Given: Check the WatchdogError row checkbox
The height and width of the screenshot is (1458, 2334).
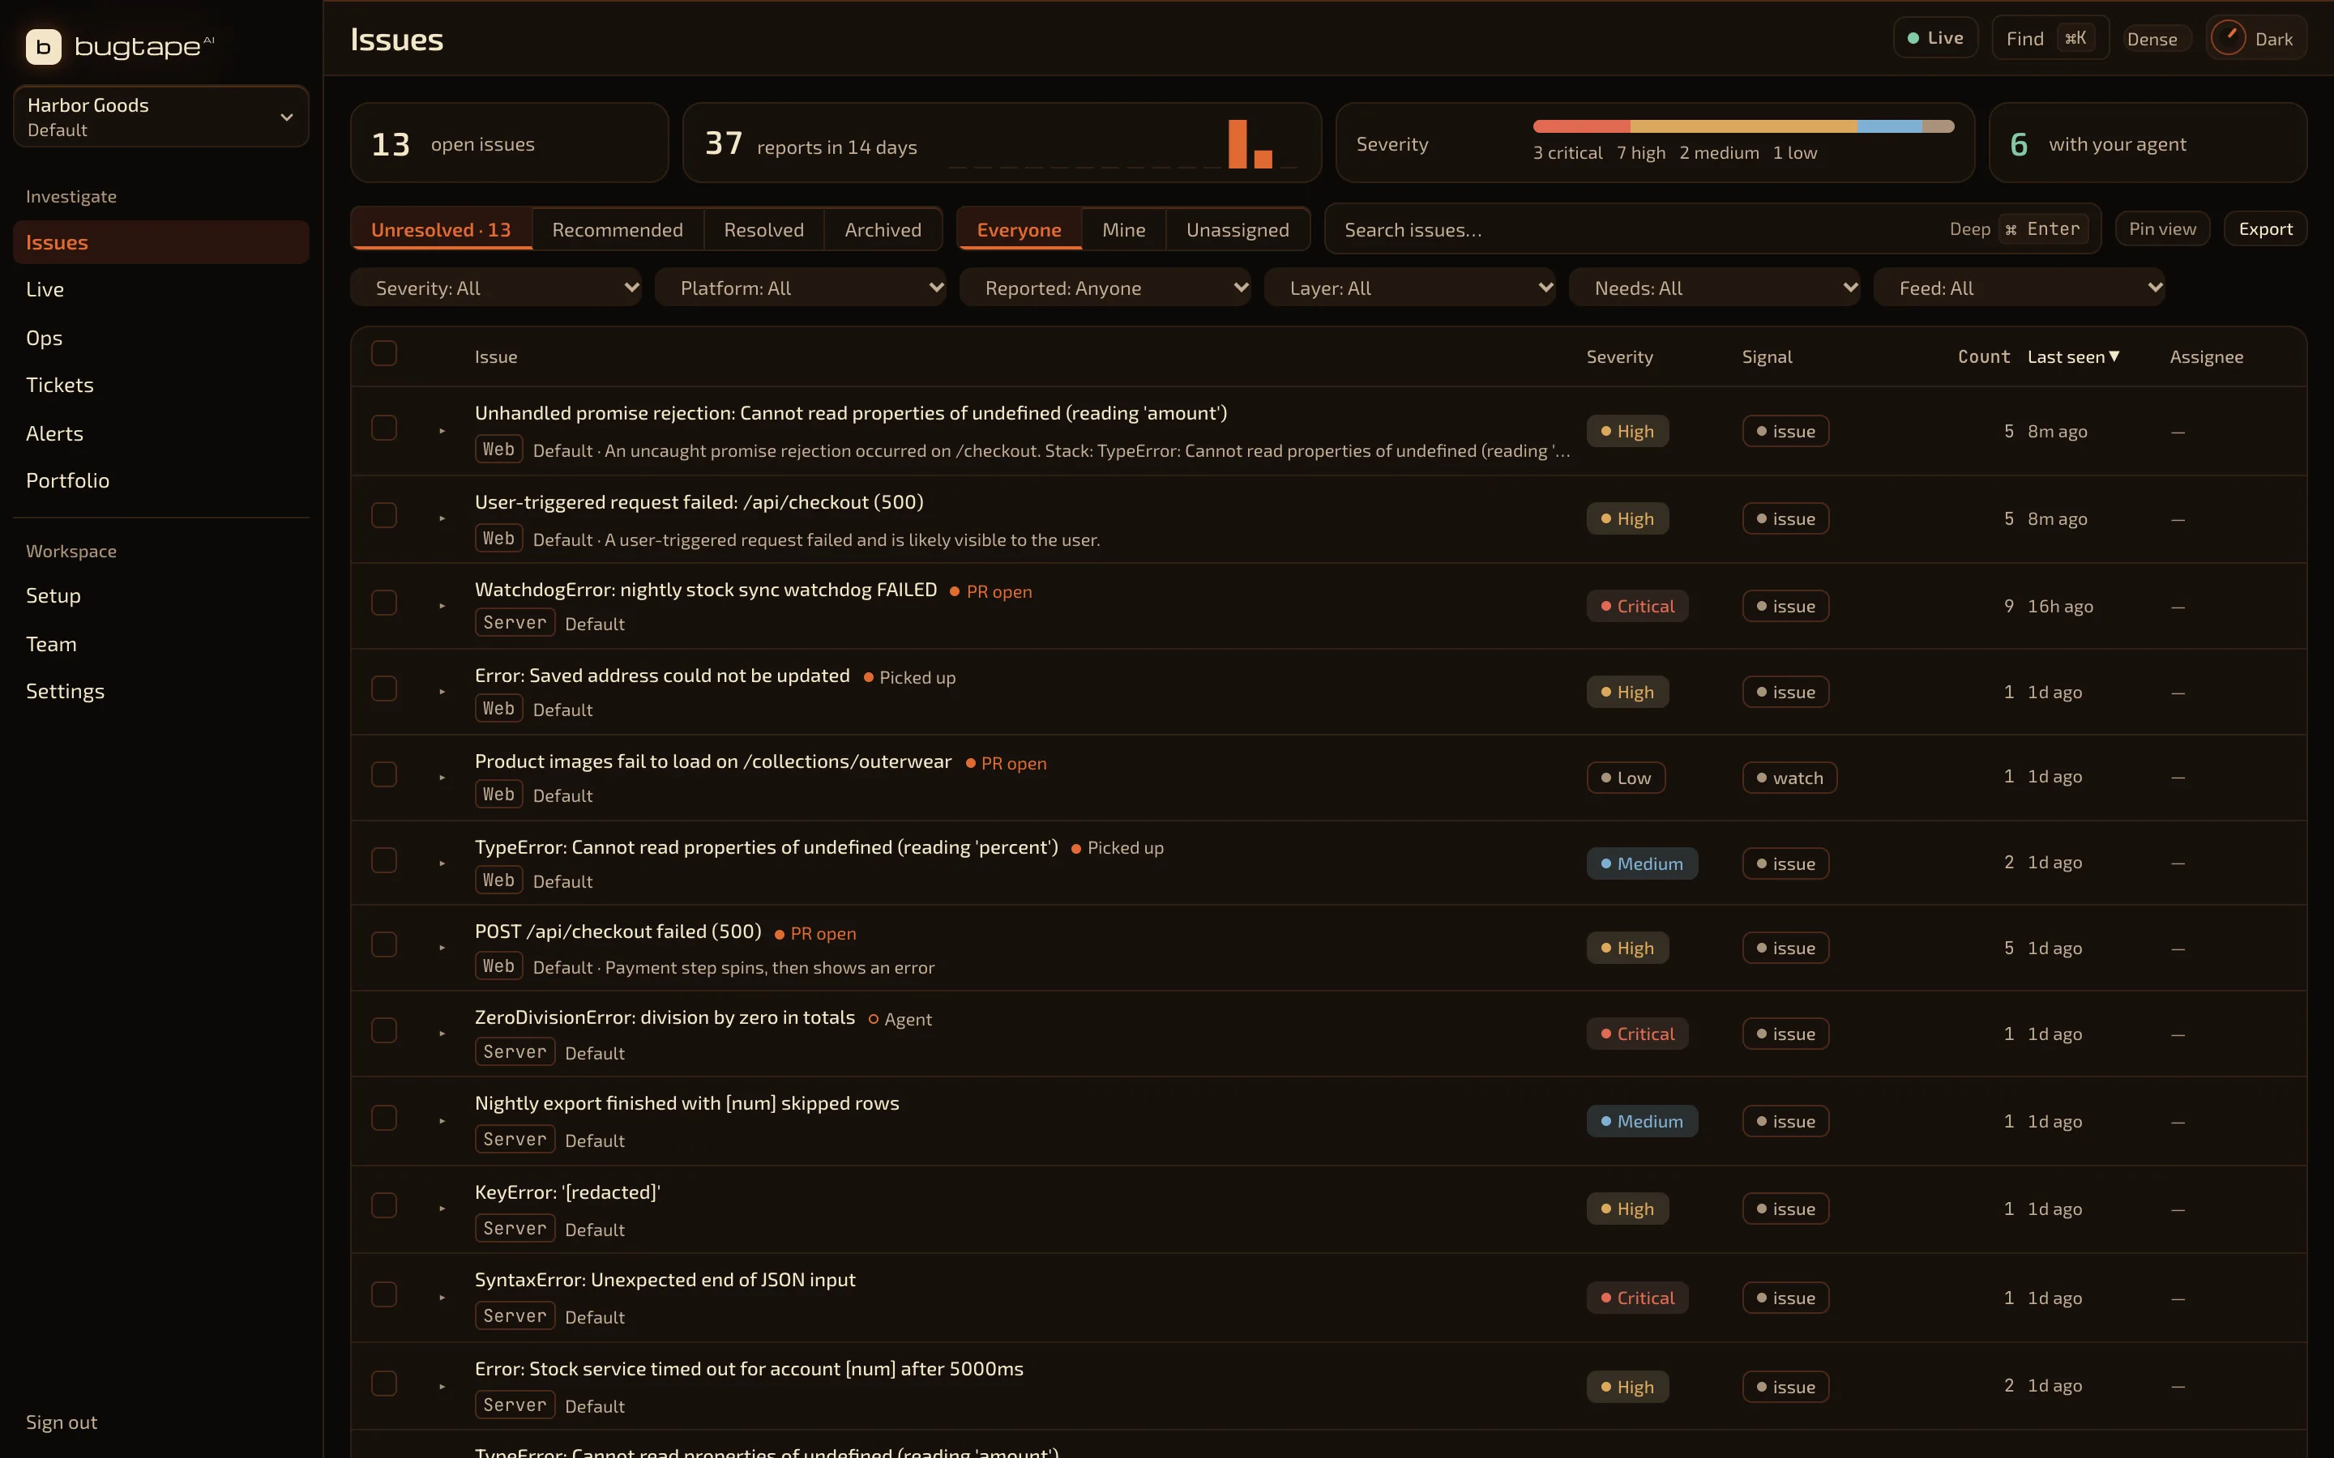Looking at the screenshot, I should point(384,603).
